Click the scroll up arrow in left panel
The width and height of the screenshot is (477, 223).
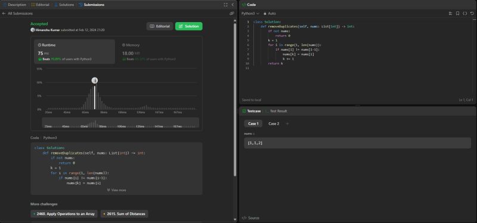click(235, 20)
